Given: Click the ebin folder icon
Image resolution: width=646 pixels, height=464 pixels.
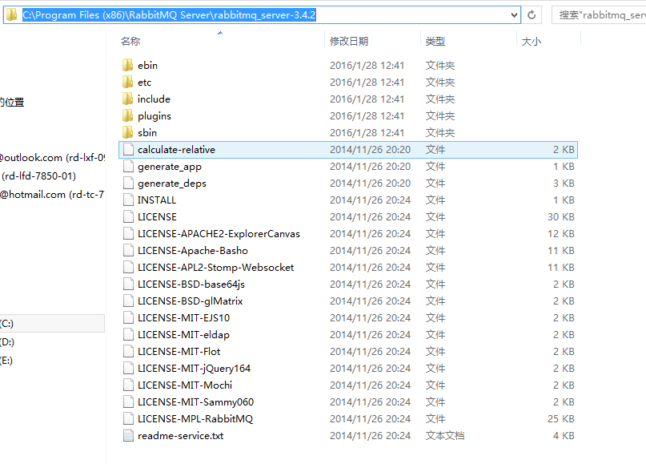Looking at the screenshot, I should pos(128,65).
